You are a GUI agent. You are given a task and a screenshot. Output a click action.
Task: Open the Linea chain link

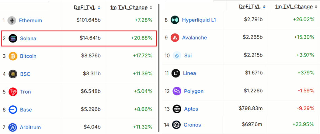tap(189, 73)
